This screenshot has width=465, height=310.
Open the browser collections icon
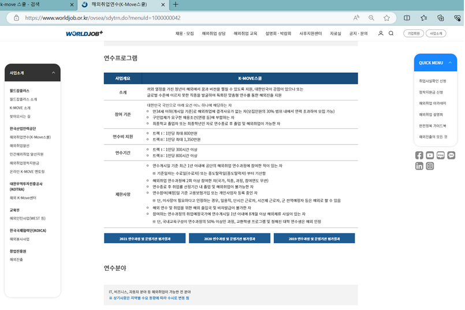click(x=440, y=18)
